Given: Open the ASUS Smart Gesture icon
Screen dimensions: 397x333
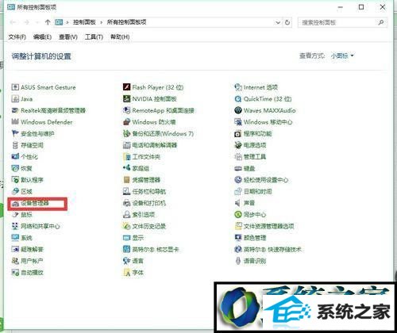Looking at the screenshot, I should pos(15,87).
